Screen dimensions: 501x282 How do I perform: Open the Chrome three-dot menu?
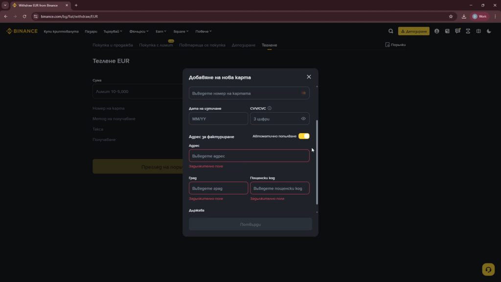[x=495, y=16]
